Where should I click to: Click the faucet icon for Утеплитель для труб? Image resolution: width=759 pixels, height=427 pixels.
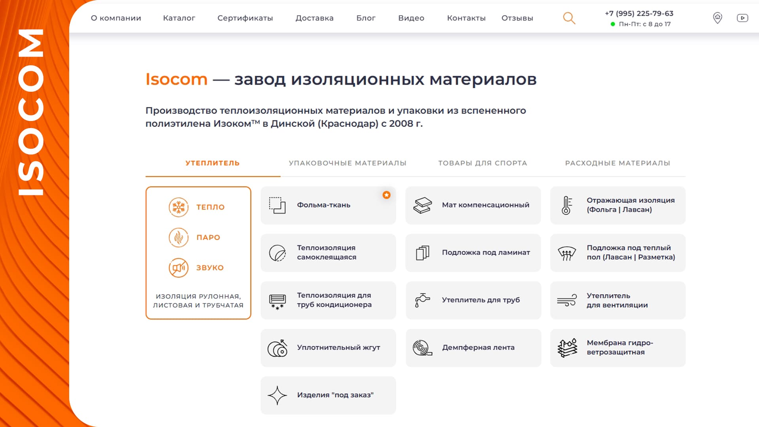tap(423, 300)
